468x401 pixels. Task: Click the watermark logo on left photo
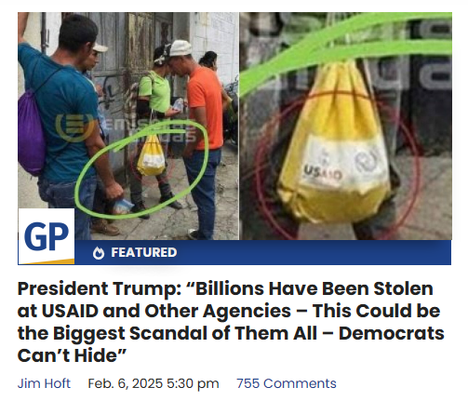tap(74, 127)
